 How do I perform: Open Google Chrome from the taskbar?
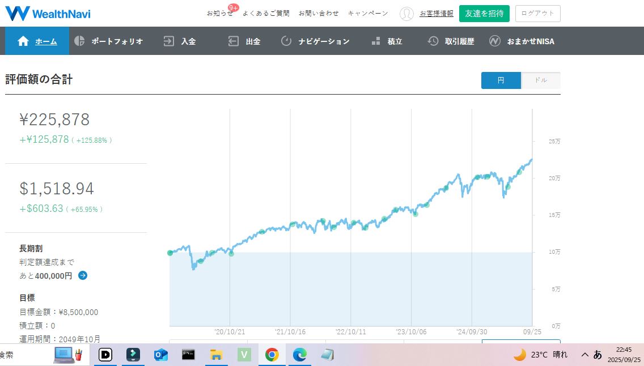tap(272, 355)
